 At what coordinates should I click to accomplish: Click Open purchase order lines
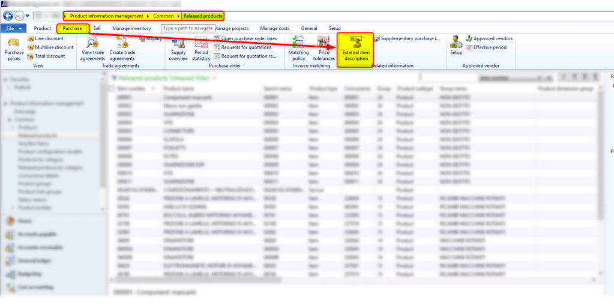(248, 38)
